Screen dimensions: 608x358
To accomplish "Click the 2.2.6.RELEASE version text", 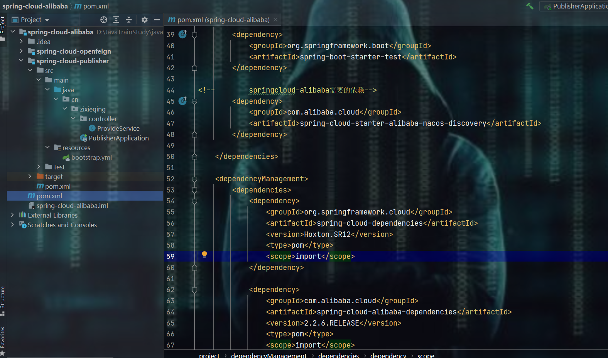I will coord(332,323).
